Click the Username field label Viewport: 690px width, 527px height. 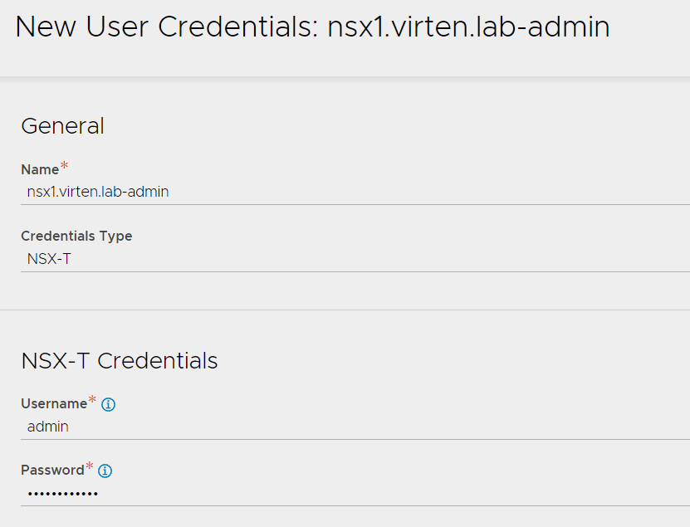(x=54, y=404)
